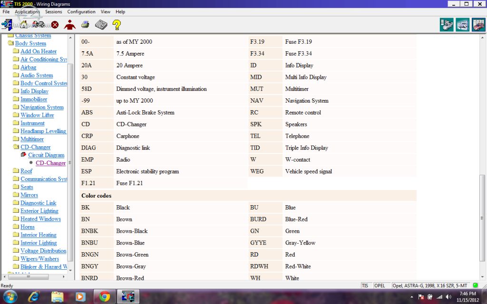Screen dimensions: 487x304
Task: Click the 'Vehicle speed signal' cell
Action: click(350, 171)
